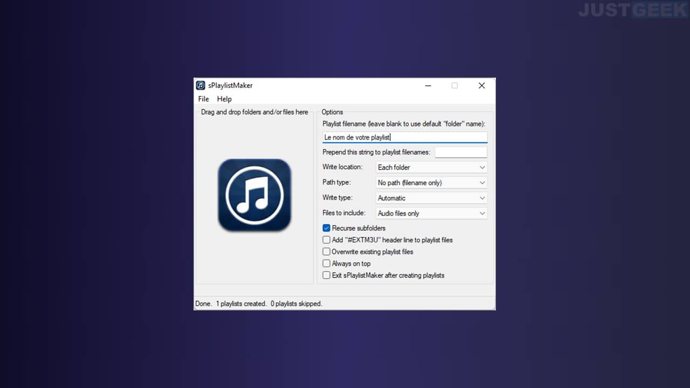Open the Help menu
Image resolution: width=690 pixels, height=388 pixels.
[224, 99]
